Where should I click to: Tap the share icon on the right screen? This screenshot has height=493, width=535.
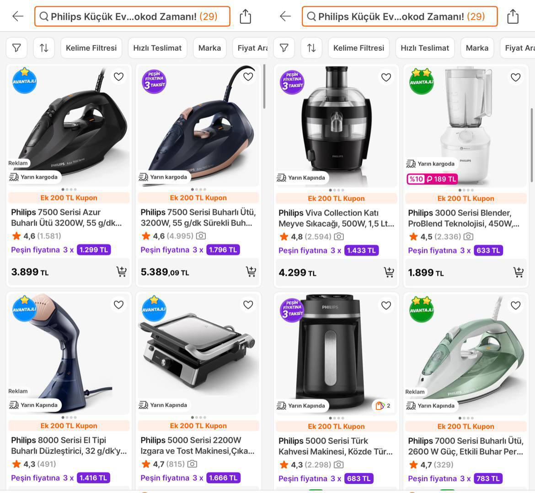[513, 16]
